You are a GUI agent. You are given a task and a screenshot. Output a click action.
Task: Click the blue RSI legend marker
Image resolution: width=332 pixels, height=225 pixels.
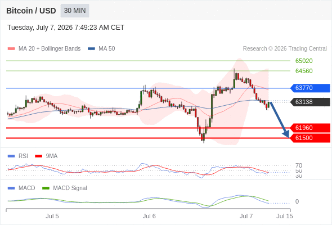11,156
